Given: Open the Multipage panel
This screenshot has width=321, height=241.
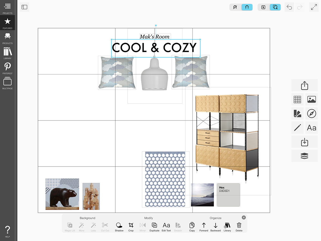Looking at the screenshot, I should 7,83.
